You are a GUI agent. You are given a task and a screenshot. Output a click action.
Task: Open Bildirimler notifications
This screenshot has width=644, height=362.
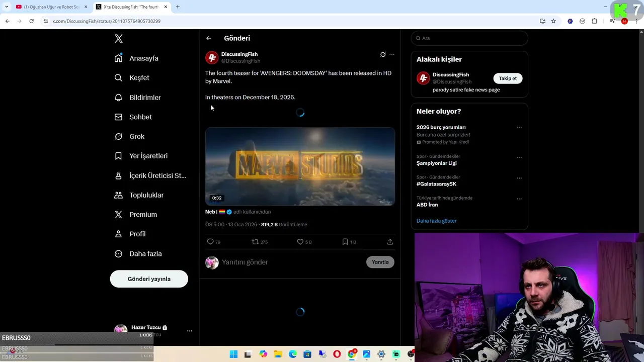pyautogui.click(x=138, y=98)
